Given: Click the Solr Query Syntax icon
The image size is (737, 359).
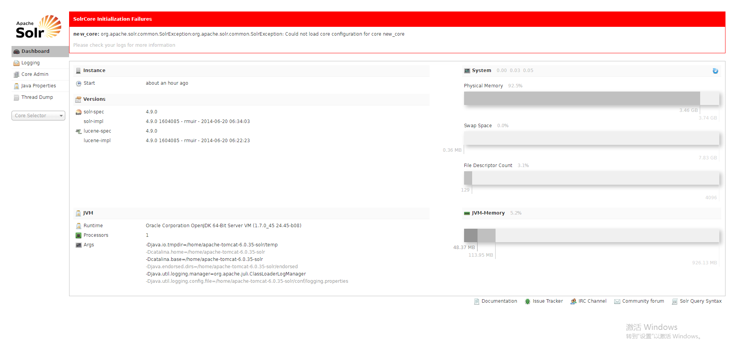Looking at the screenshot, I should point(675,302).
